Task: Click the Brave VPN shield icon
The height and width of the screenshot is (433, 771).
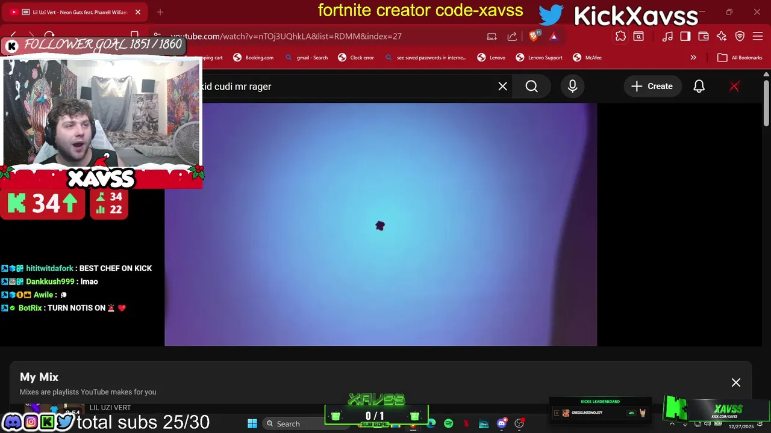Action: click(740, 36)
